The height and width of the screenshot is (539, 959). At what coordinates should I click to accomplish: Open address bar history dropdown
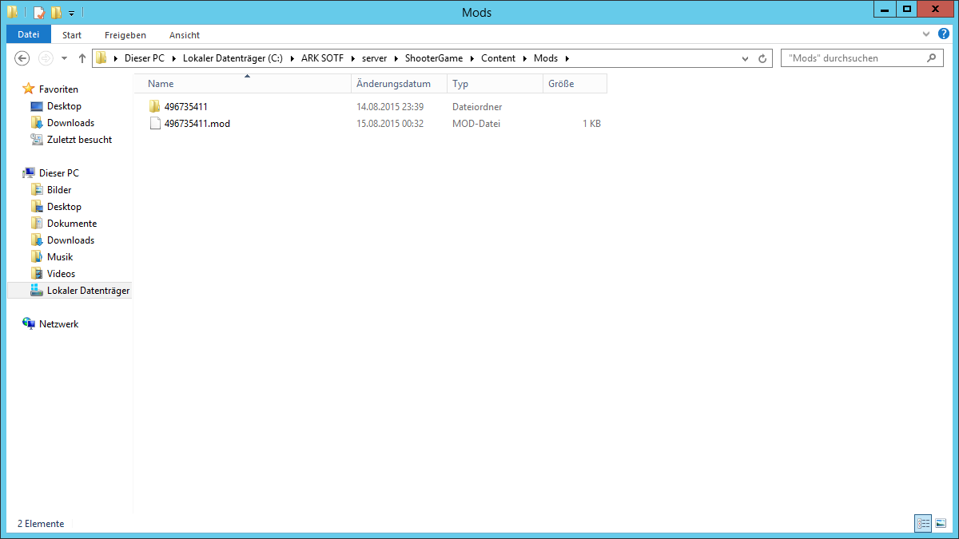(x=745, y=58)
